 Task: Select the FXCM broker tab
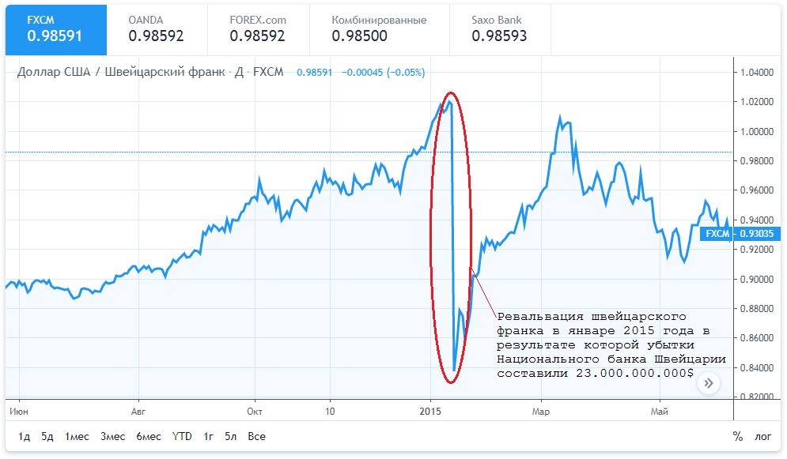55,28
